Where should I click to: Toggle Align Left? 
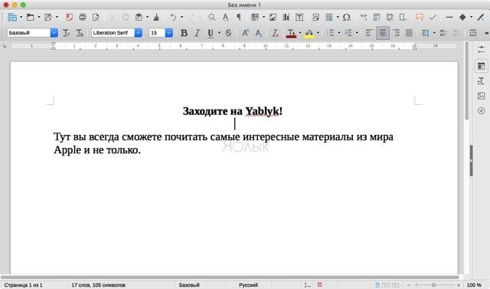pos(369,33)
